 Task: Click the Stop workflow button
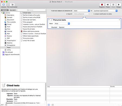(x=113, y=5)
